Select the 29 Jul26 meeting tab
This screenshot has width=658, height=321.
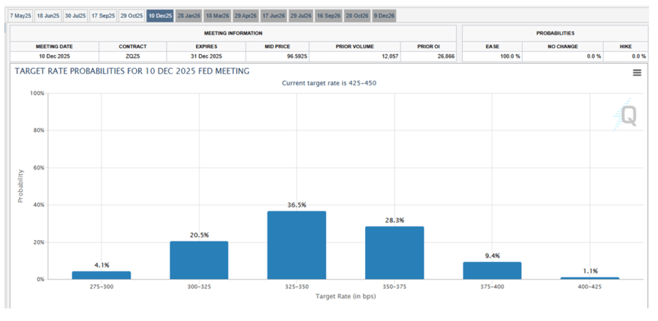[301, 16]
